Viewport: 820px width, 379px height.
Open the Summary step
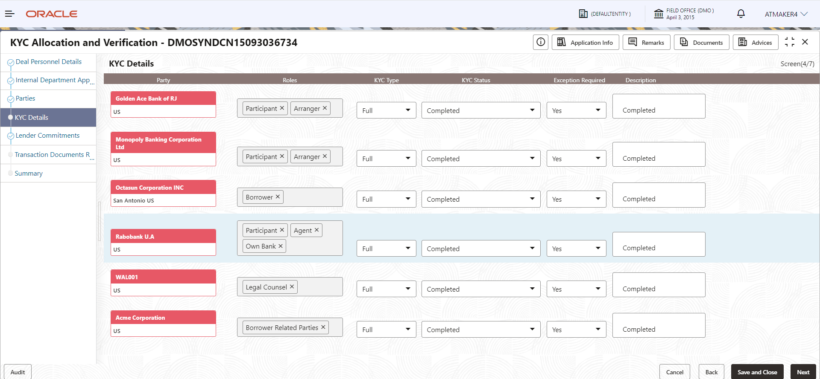(x=29, y=174)
